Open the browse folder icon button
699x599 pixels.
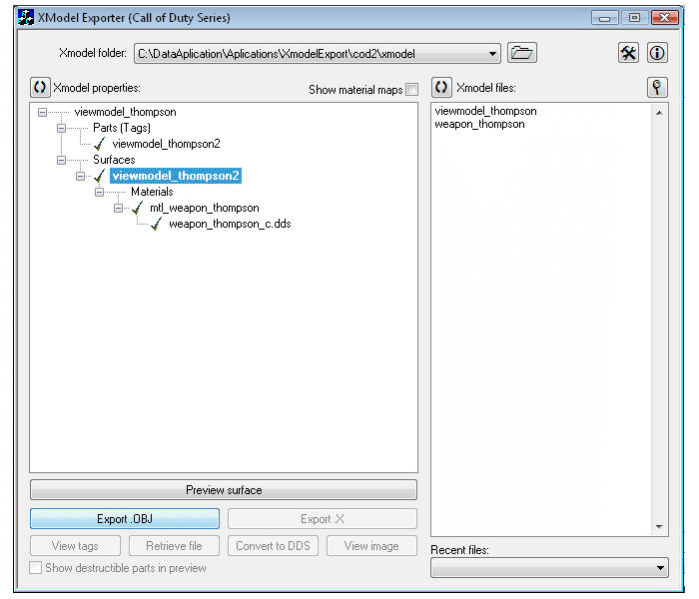click(521, 53)
